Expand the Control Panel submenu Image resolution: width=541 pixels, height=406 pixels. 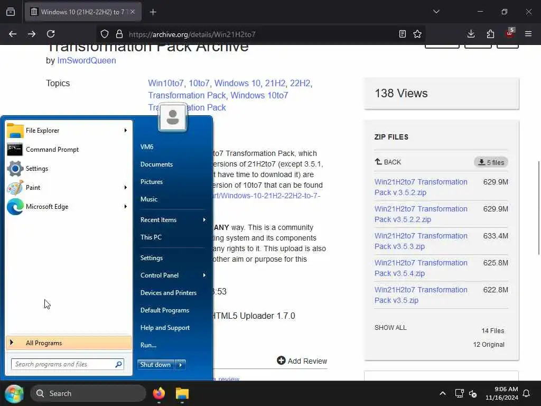[204, 275]
